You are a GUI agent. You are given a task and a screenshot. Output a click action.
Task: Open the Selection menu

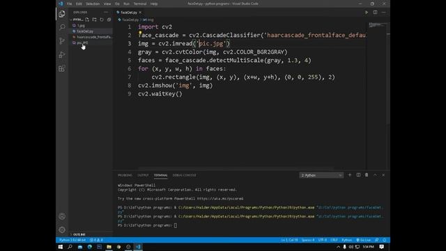93,3
